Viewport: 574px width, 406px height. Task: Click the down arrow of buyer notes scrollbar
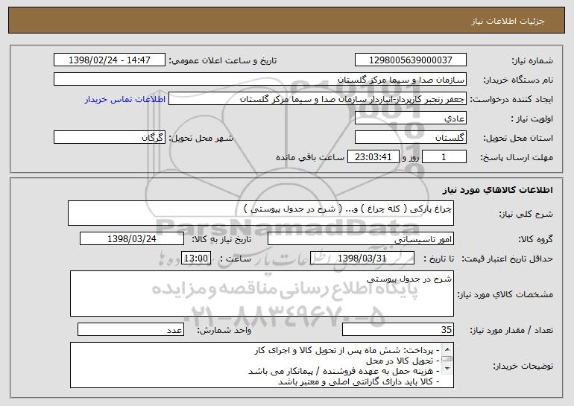[x=447, y=369]
